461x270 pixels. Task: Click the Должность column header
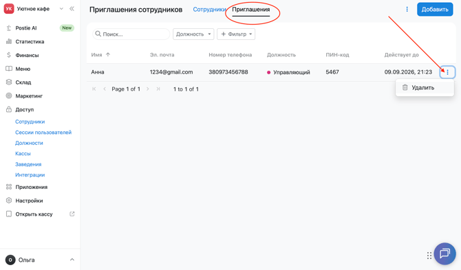[281, 55]
